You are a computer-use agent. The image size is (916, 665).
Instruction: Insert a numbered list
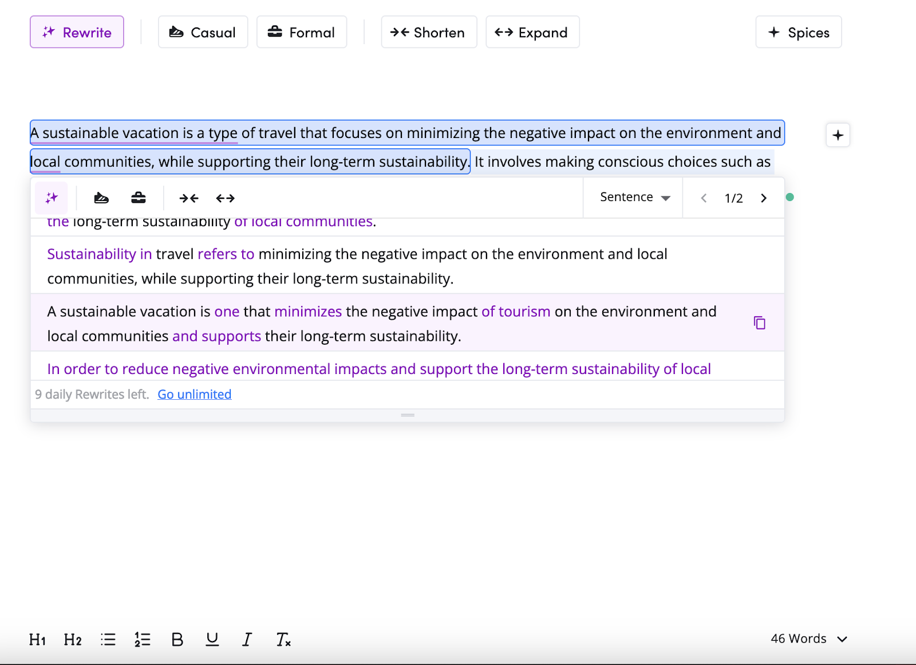point(143,639)
